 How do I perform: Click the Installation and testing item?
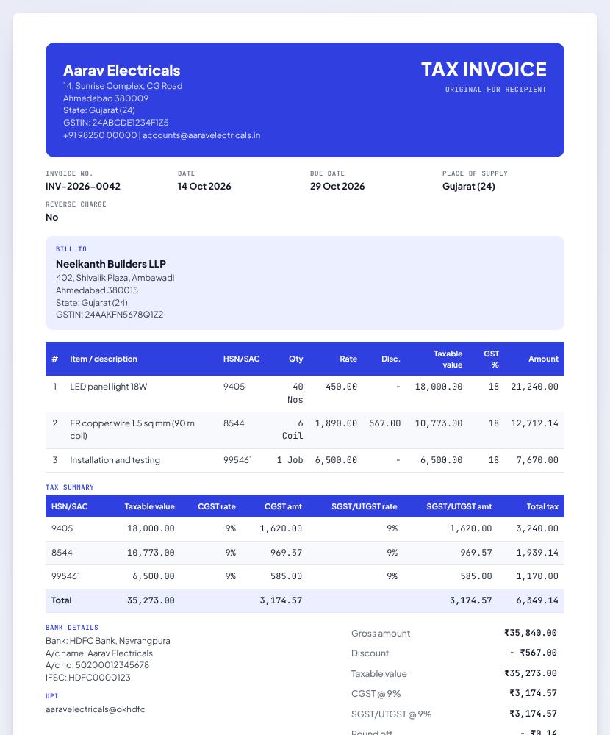tap(115, 460)
